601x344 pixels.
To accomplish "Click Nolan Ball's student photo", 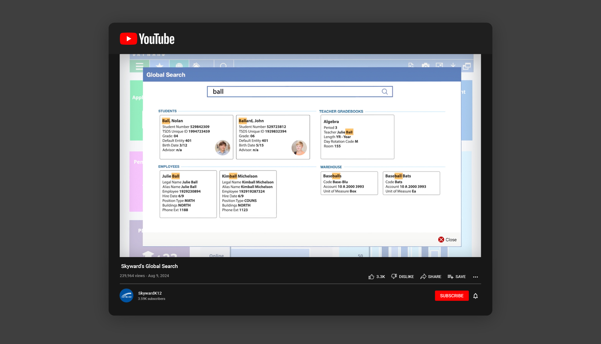I will [x=223, y=148].
